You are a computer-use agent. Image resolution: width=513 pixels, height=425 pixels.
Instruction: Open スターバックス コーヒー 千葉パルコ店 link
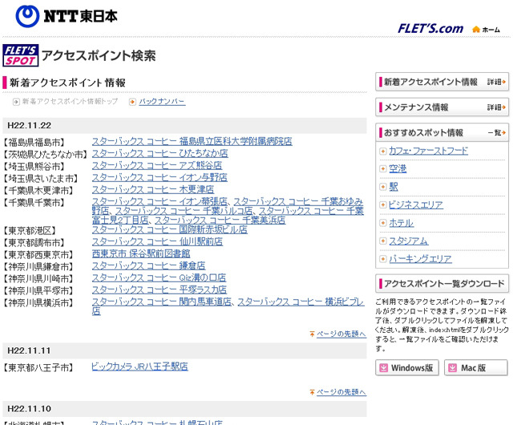pyautogui.click(x=184, y=211)
